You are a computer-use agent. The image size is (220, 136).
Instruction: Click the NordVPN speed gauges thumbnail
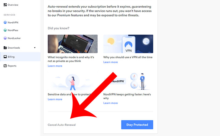pyautogui.click(x=128, y=81)
